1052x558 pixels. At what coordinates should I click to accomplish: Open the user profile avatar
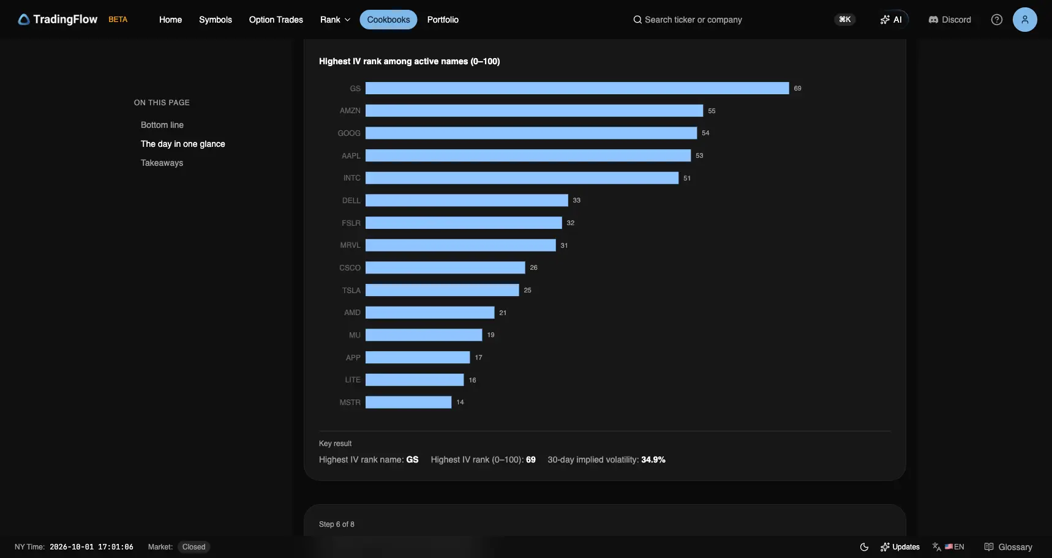1024,20
